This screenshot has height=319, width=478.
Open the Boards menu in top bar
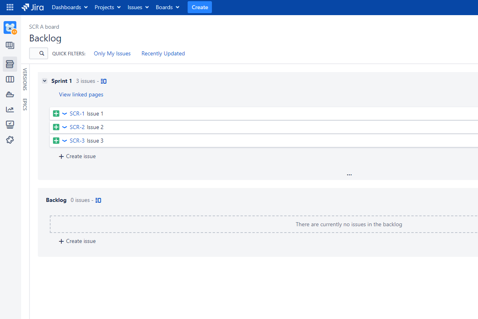tap(167, 7)
